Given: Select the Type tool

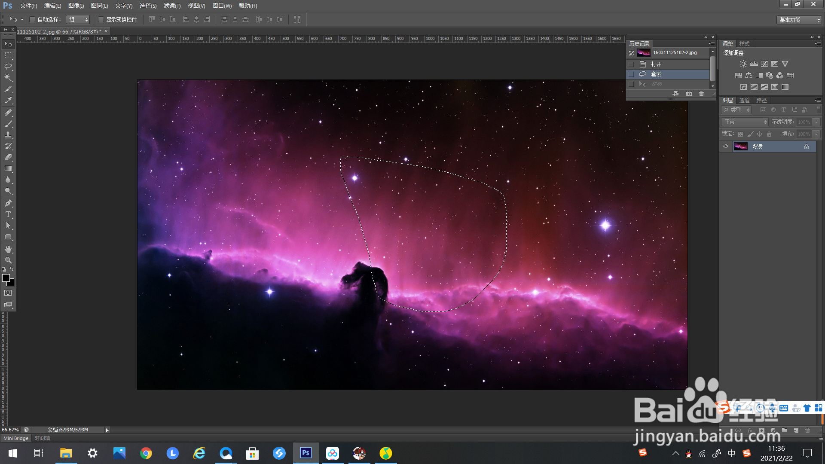Looking at the screenshot, I should (x=8, y=214).
